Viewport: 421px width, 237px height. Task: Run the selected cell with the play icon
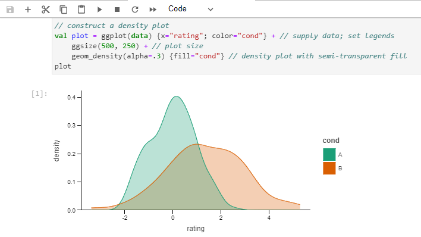click(99, 10)
